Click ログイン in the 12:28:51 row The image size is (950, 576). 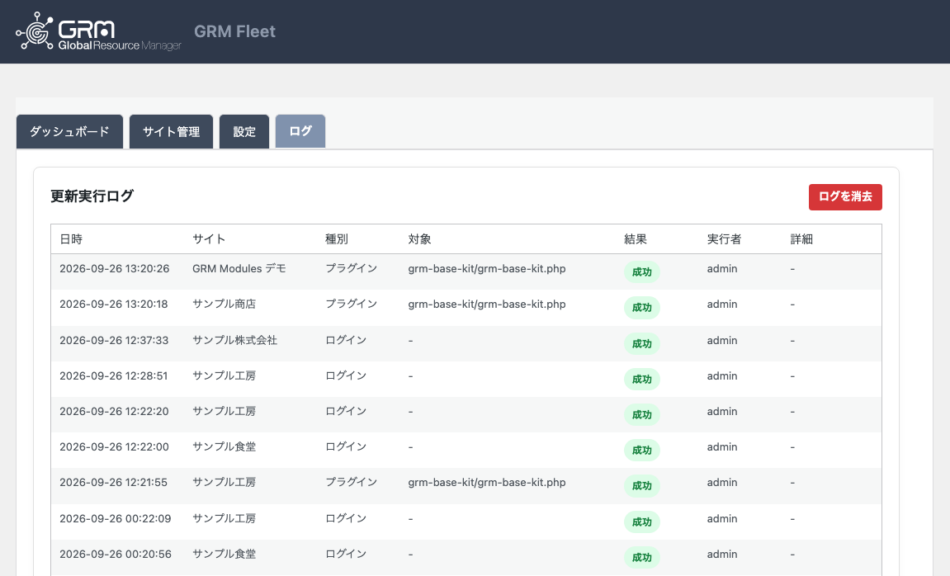346,376
